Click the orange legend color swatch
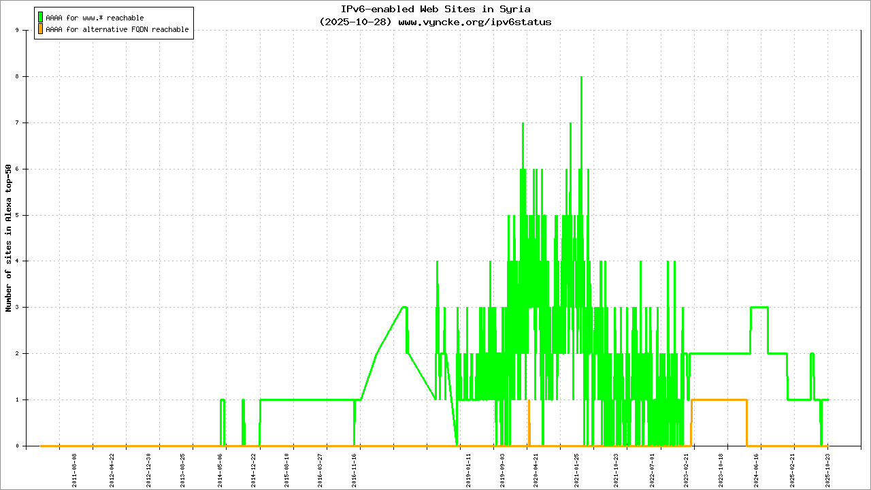Screen dimensions: 871x490 coord(40,29)
